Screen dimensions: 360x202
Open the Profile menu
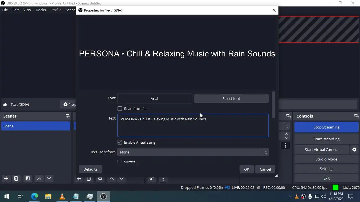(56, 10)
